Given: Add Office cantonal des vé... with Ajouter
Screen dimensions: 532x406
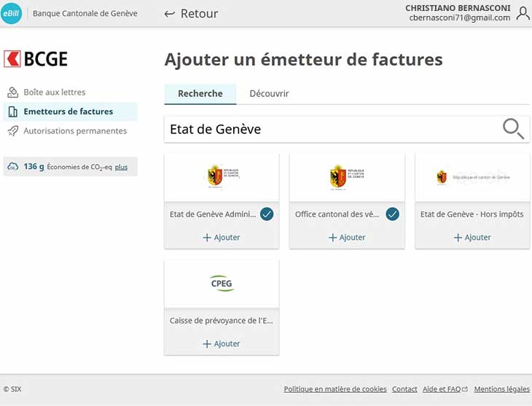Looking at the screenshot, I should point(347,238).
